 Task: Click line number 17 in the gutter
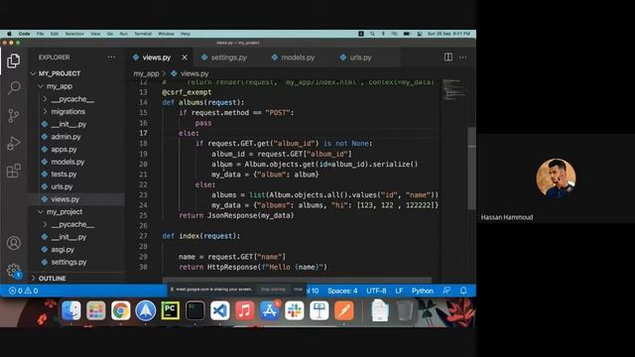[x=143, y=133]
